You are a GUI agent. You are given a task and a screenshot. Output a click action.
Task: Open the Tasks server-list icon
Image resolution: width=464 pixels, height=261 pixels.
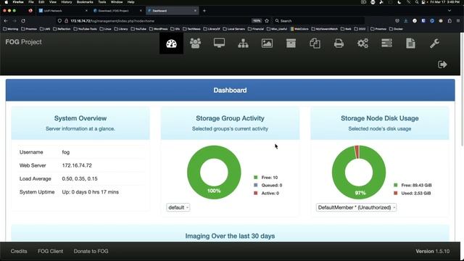pyautogui.click(x=386, y=43)
